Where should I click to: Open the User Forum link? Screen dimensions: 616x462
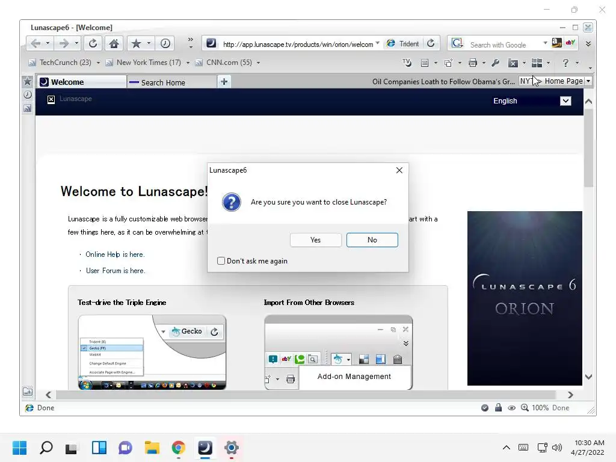[115, 271]
